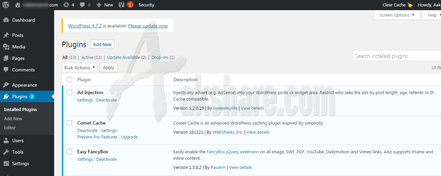Click Comet Cache Upgrade link
The height and width of the screenshot is (176, 441).
(x=129, y=137)
